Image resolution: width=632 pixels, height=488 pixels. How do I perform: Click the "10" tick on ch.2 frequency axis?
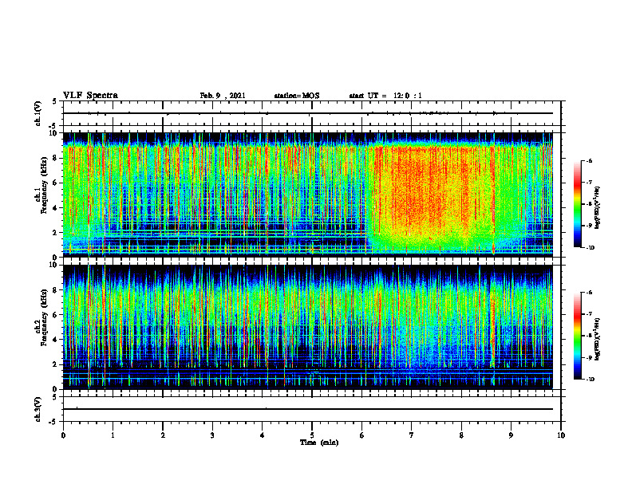pyautogui.click(x=55, y=265)
